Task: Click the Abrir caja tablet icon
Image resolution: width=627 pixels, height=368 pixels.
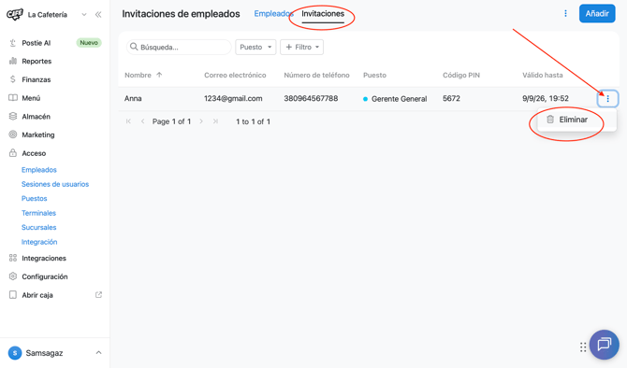Action: 13,294
